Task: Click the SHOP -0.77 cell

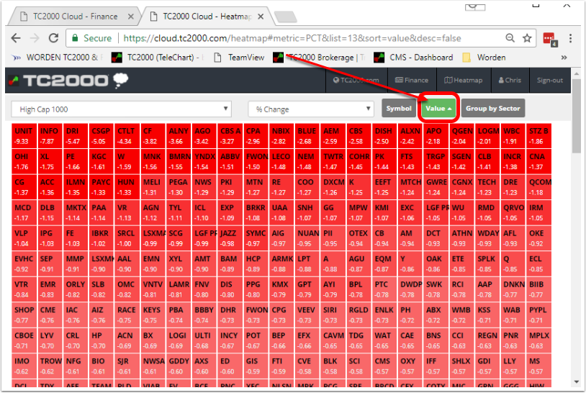Action: click(x=24, y=315)
